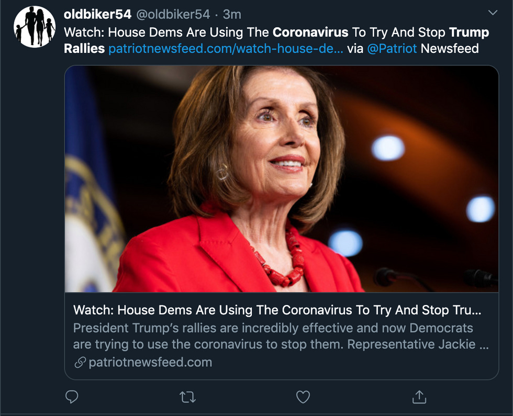Viewport: 513px width, 416px height.
Task: Click the chain link icon beside patriotnewsfeed.com
Action: pyautogui.click(x=80, y=362)
